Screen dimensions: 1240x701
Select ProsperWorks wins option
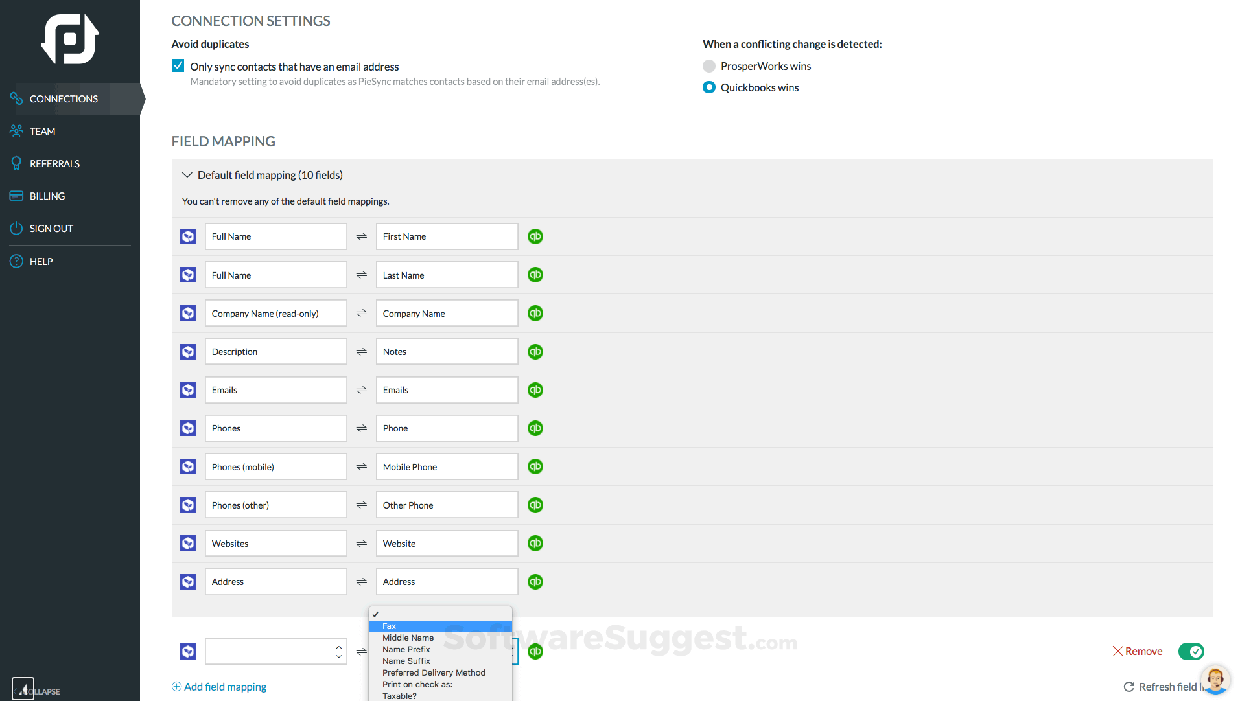[x=709, y=66]
